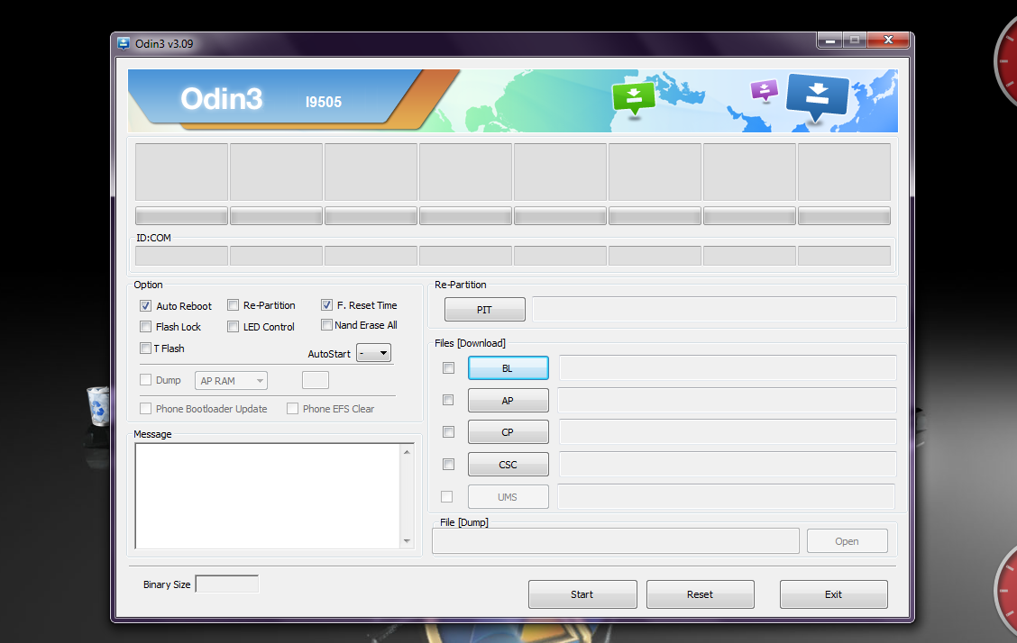
Task: Enable the Nand Erase All option
Action: pyautogui.click(x=326, y=324)
